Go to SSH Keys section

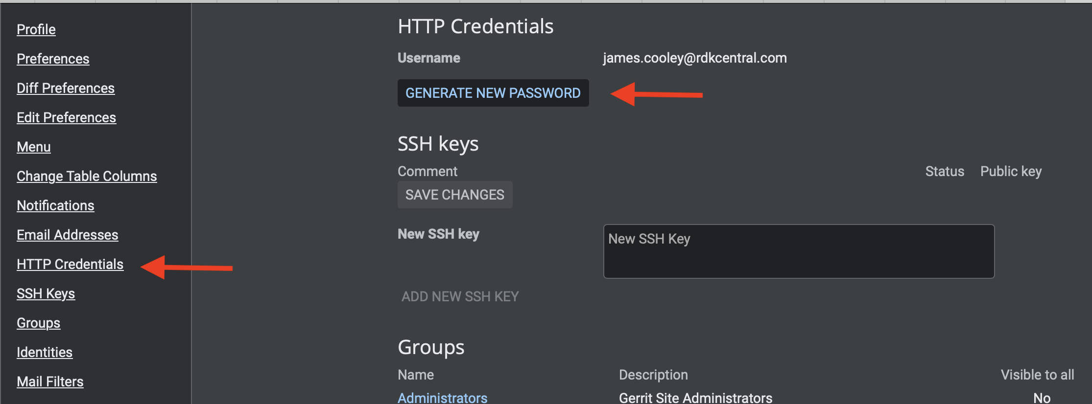tap(46, 293)
